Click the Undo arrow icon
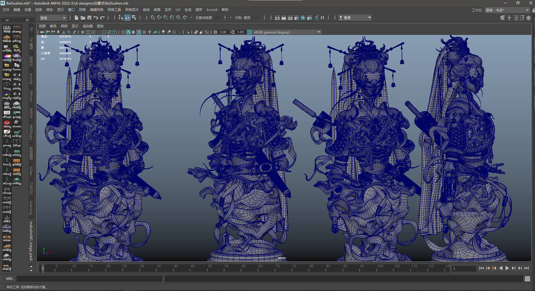Image resolution: width=535 pixels, height=291 pixels. point(96,18)
